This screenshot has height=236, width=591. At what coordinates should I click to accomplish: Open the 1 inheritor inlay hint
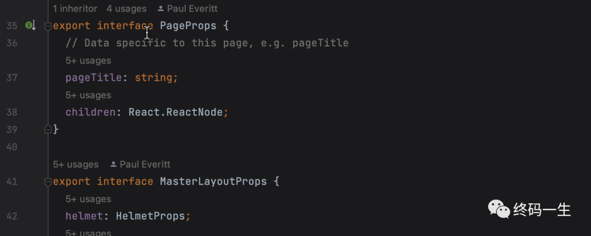coord(75,9)
